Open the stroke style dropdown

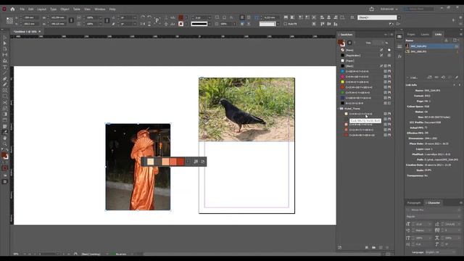[x=210, y=24]
